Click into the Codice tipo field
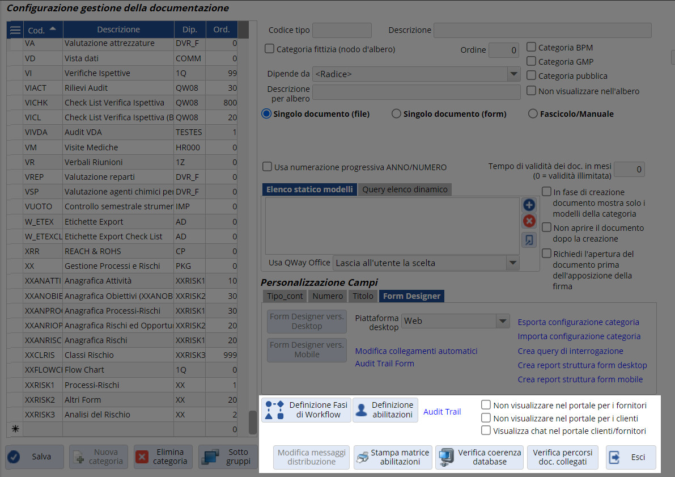This screenshot has width=675, height=477. (342, 31)
